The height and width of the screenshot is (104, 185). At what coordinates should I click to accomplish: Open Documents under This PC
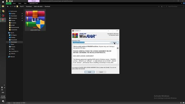coord(14,40)
